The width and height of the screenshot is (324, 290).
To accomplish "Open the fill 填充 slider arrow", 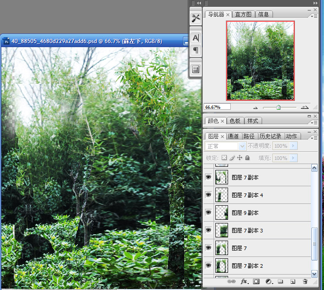I will pyautogui.click(x=293, y=158).
